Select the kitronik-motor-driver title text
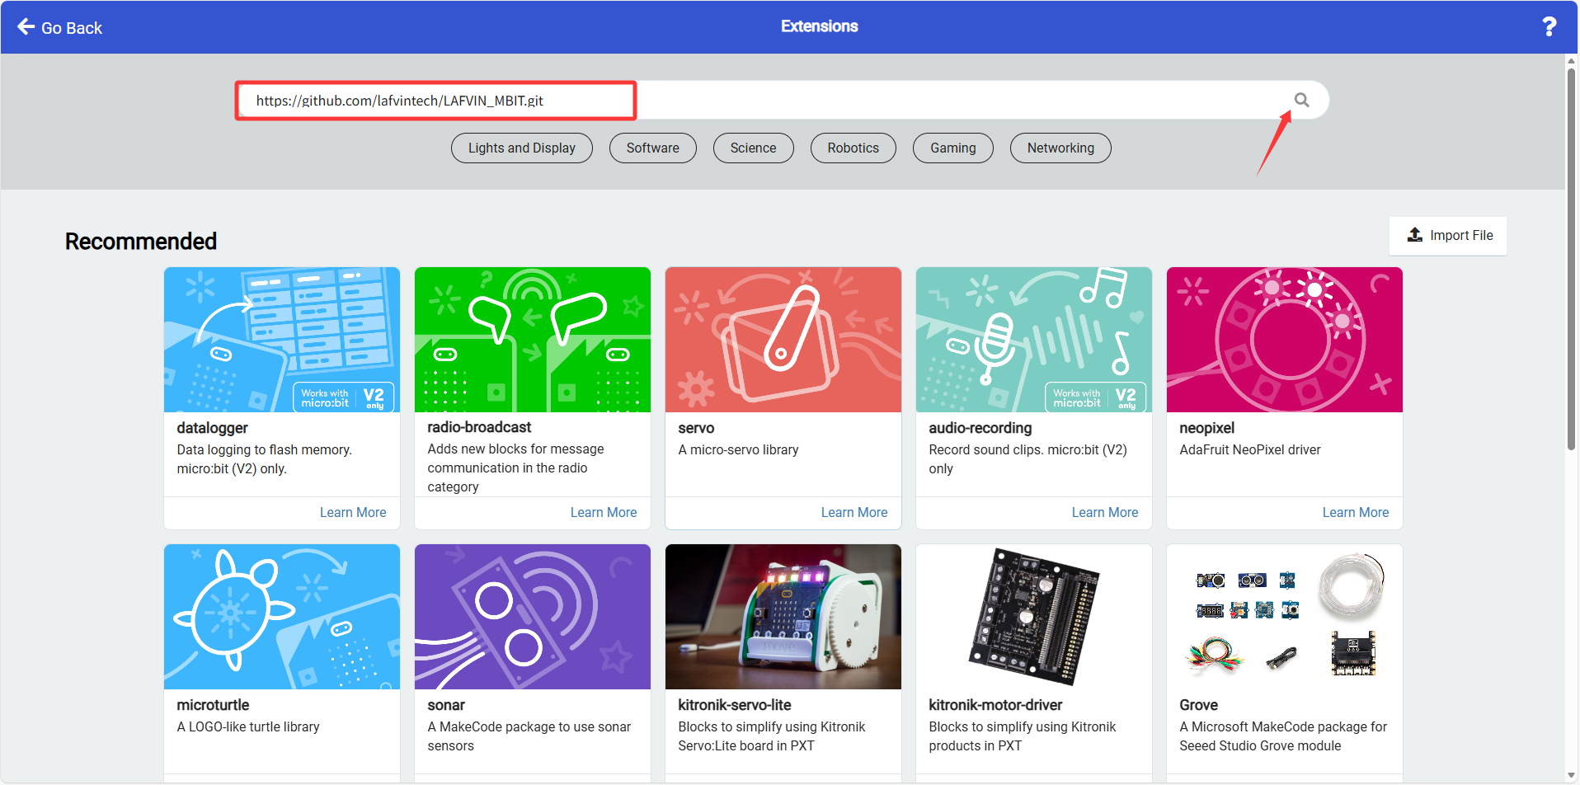Viewport: 1580px width, 785px height. pyautogui.click(x=995, y=705)
